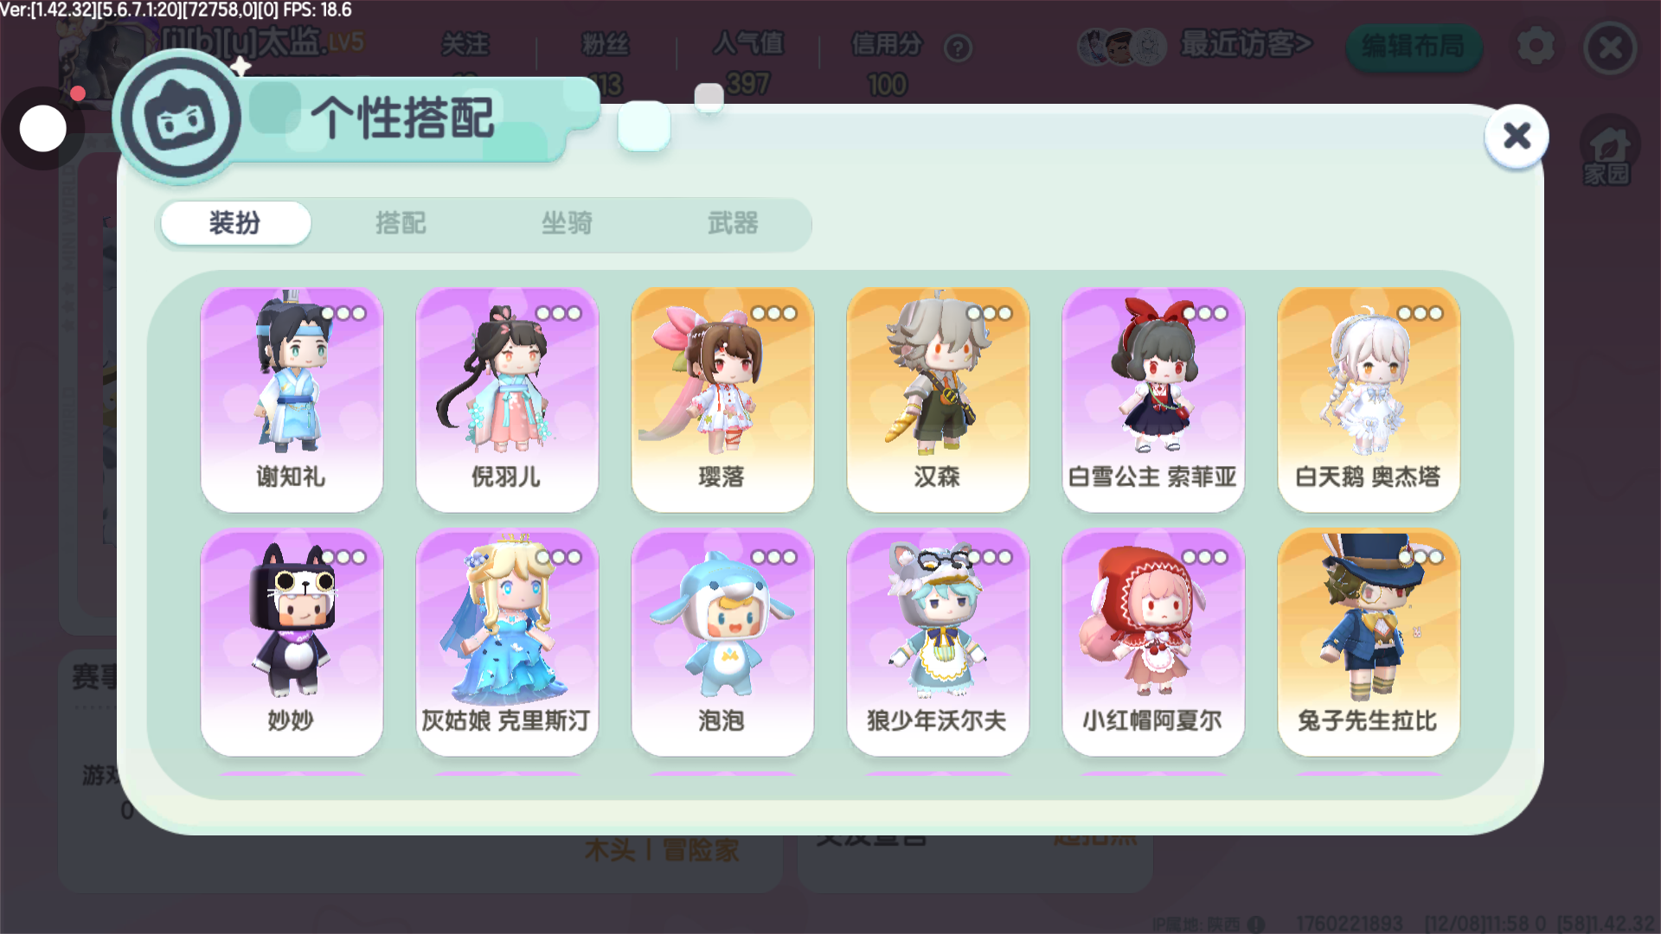Viewport: 1661px width, 934px height.
Task: Open three-dot menu on 白雪公主 索菲亚 card
Action: [x=1205, y=313]
